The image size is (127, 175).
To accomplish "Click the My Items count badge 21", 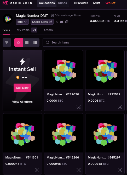I will point(34,30).
